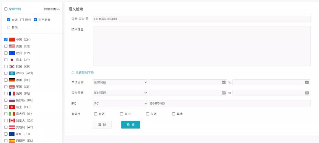Click the Spain (ES) flag icon

coord(12,141)
